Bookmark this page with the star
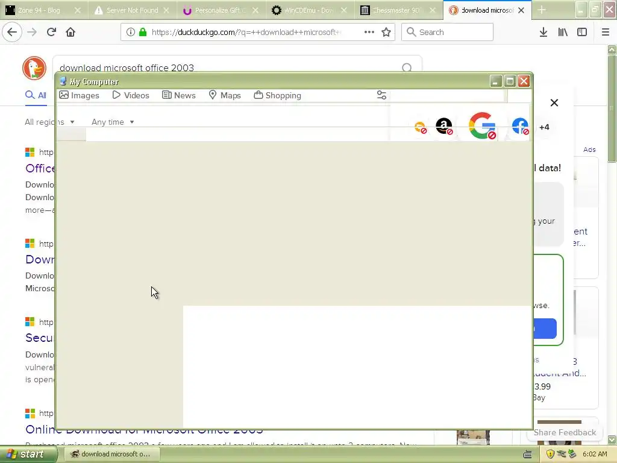 click(386, 32)
